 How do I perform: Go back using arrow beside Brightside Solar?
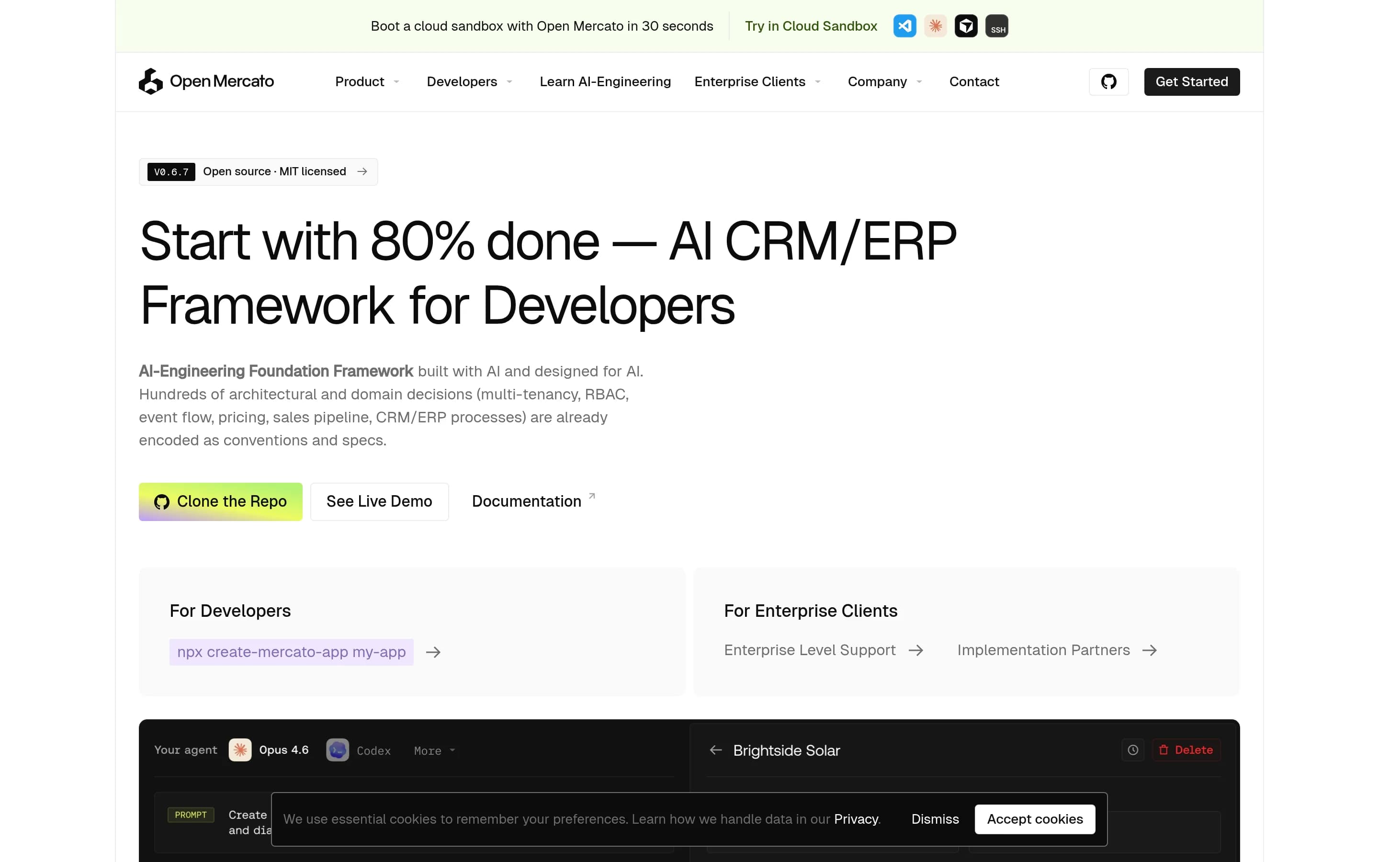click(716, 750)
